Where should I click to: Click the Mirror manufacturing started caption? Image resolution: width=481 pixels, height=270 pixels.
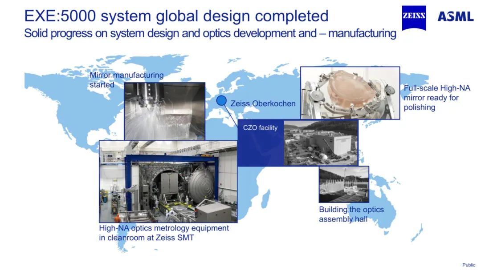coord(126,79)
